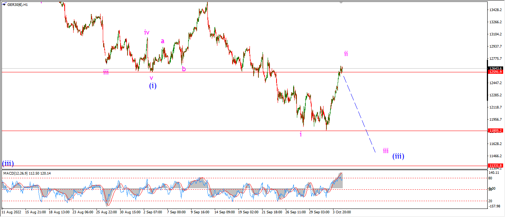Select the pink 'iv' wave label
The image size is (505, 217).
click(x=147, y=32)
